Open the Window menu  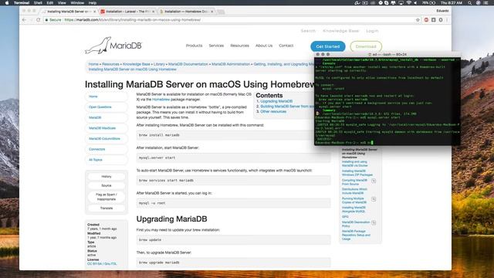(x=77, y=3)
